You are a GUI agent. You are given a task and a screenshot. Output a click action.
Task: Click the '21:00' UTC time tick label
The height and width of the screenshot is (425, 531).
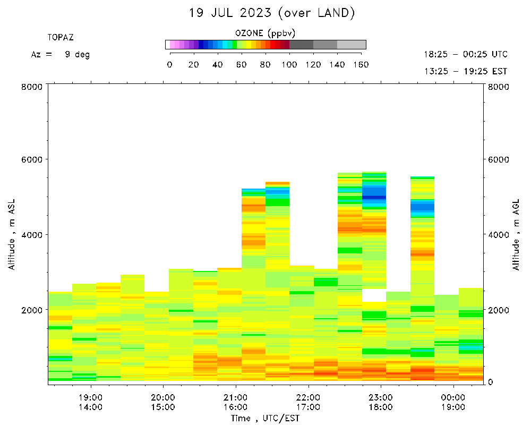(x=236, y=397)
